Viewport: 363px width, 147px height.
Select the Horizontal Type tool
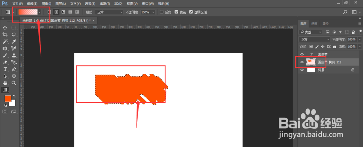5,69
